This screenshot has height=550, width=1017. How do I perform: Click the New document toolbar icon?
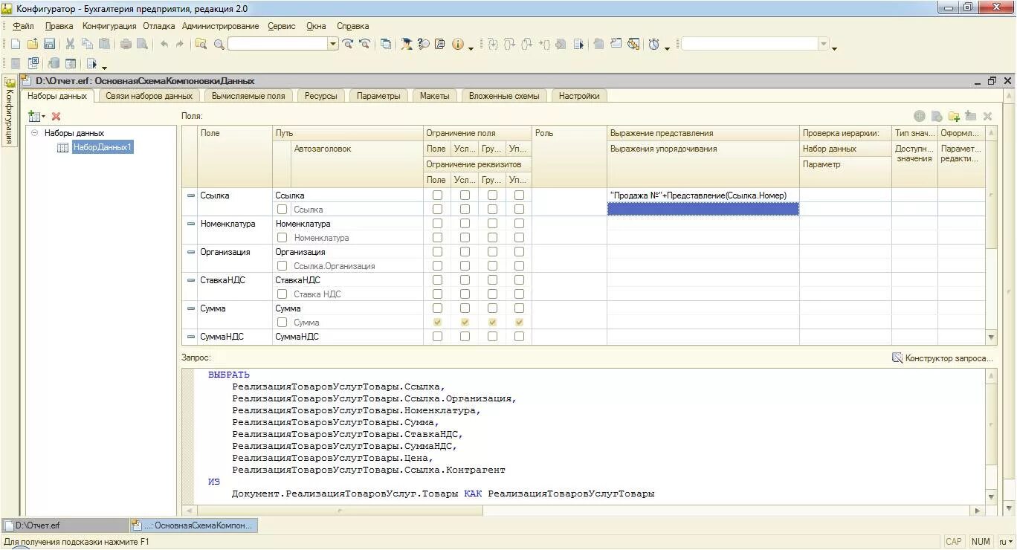point(15,44)
